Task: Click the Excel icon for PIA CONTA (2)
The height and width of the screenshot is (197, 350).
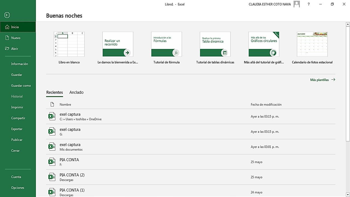Action: (52, 177)
